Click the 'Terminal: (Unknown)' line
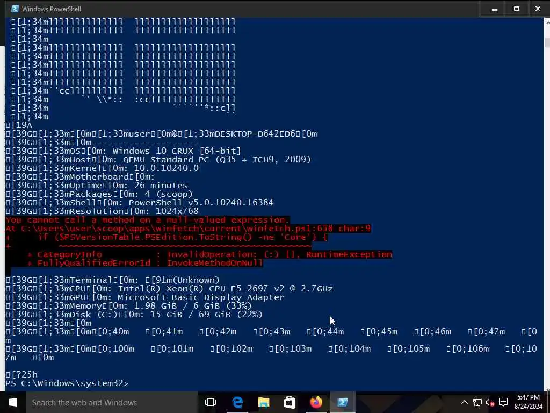The width and height of the screenshot is (550, 413). 113,280
